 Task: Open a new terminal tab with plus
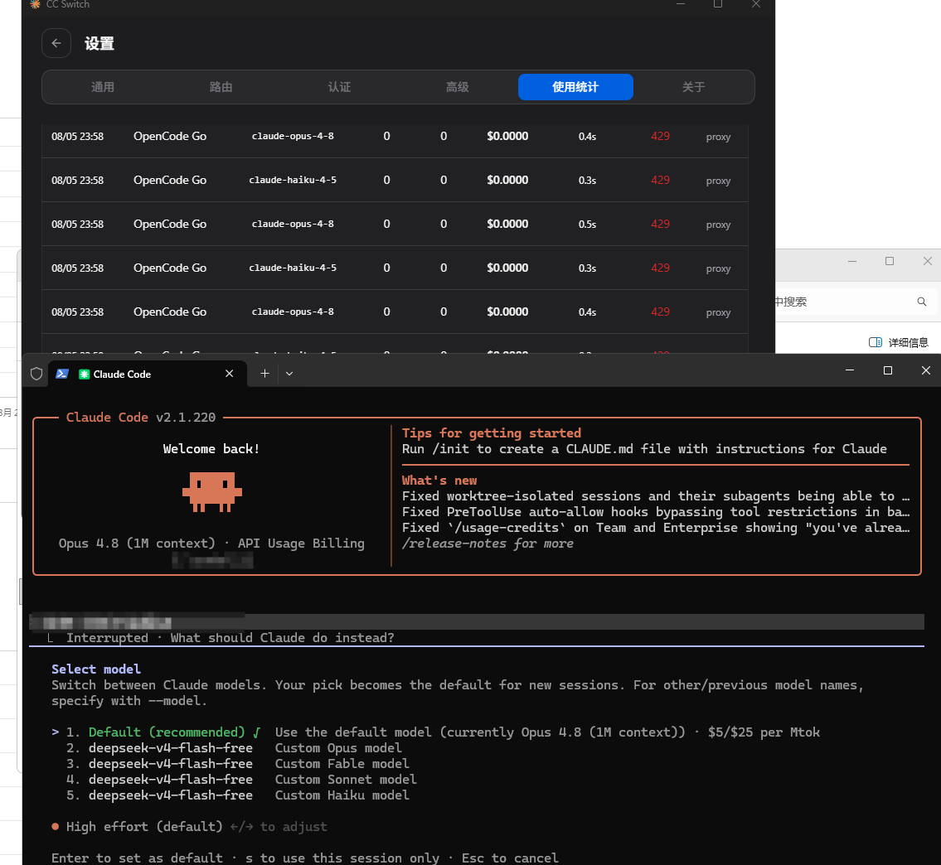264,374
